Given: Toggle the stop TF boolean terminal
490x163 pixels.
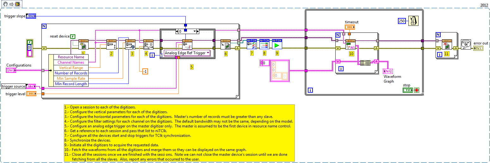Looking at the screenshot, I should click(408, 90).
